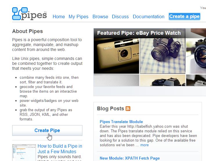Open My Pipes in the navigation

(x=78, y=17)
